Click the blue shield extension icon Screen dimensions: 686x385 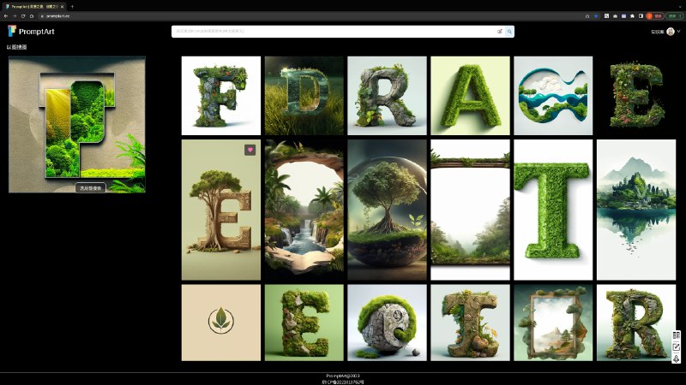coord(596,16)
